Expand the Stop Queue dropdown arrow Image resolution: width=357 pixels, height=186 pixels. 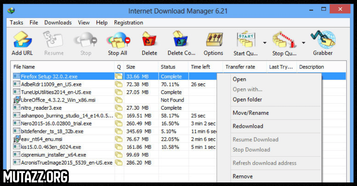303,43
